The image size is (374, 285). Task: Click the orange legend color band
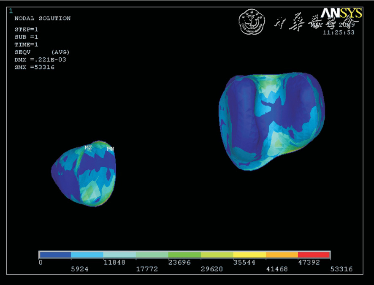pos(282,255)
